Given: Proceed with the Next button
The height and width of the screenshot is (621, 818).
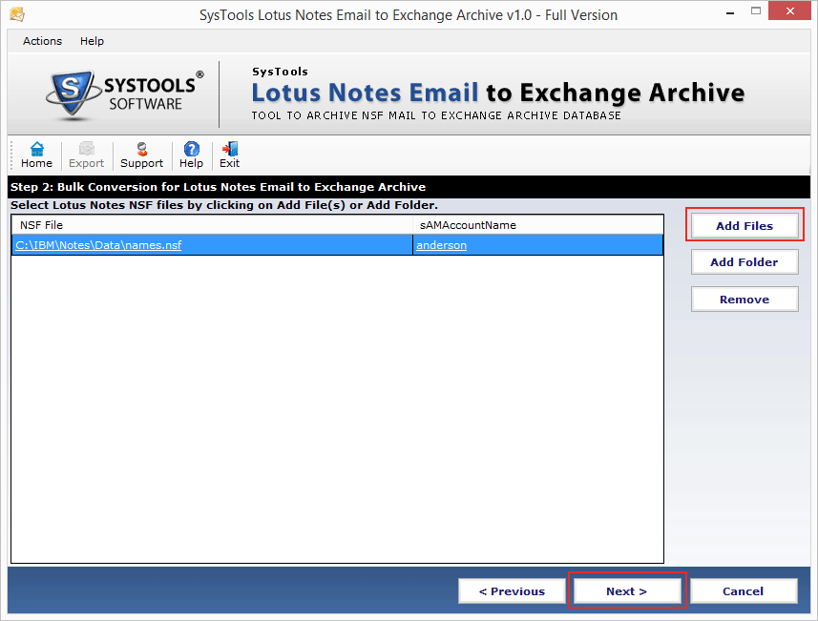Looking at the screenshot, I should tap(626, 591).
